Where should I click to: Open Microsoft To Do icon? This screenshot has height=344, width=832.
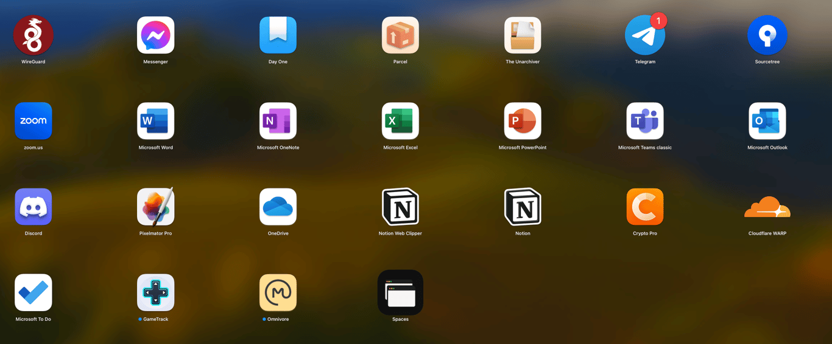pyautogui.click(x=33, y=292)
